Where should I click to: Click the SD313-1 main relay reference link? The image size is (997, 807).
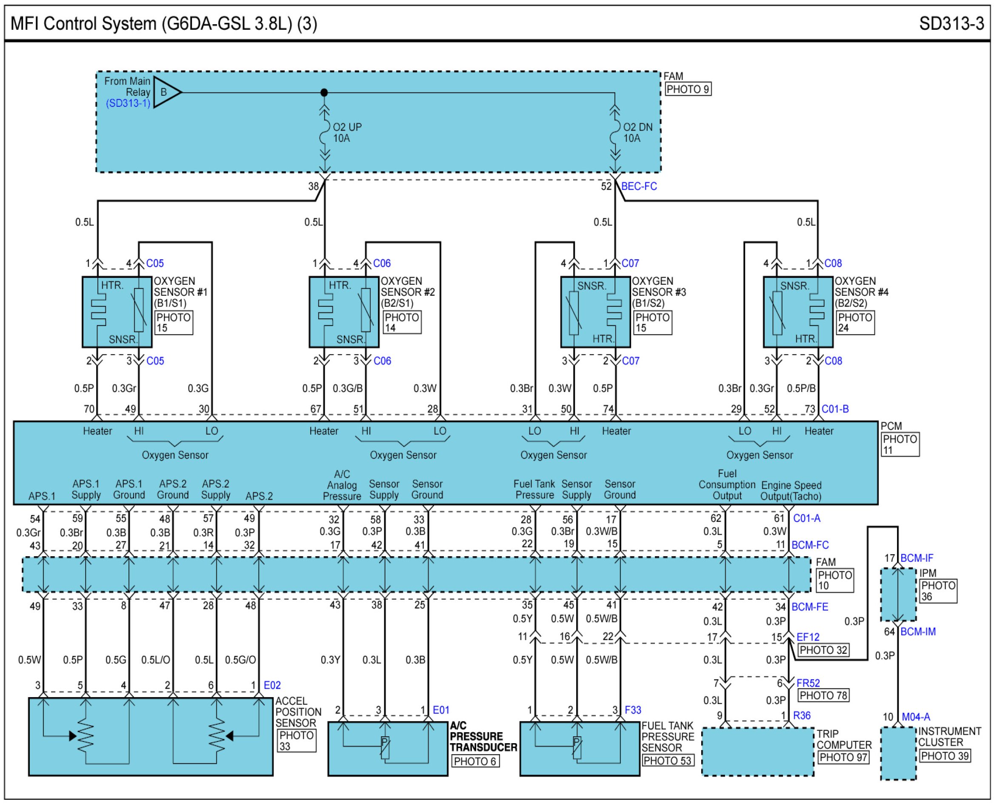(128, 103)
